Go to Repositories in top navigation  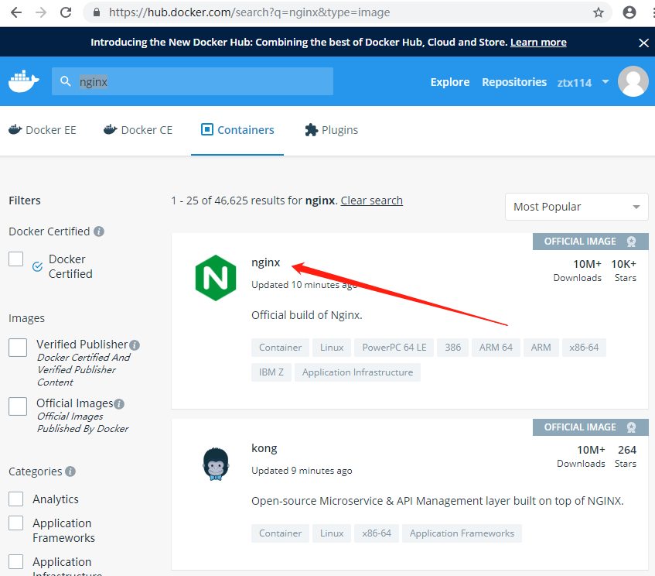pyautogui.click(x=514, y=82)
